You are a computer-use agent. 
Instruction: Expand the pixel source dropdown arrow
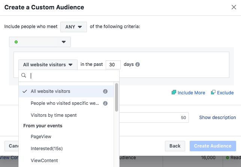(x=64, y=42)
